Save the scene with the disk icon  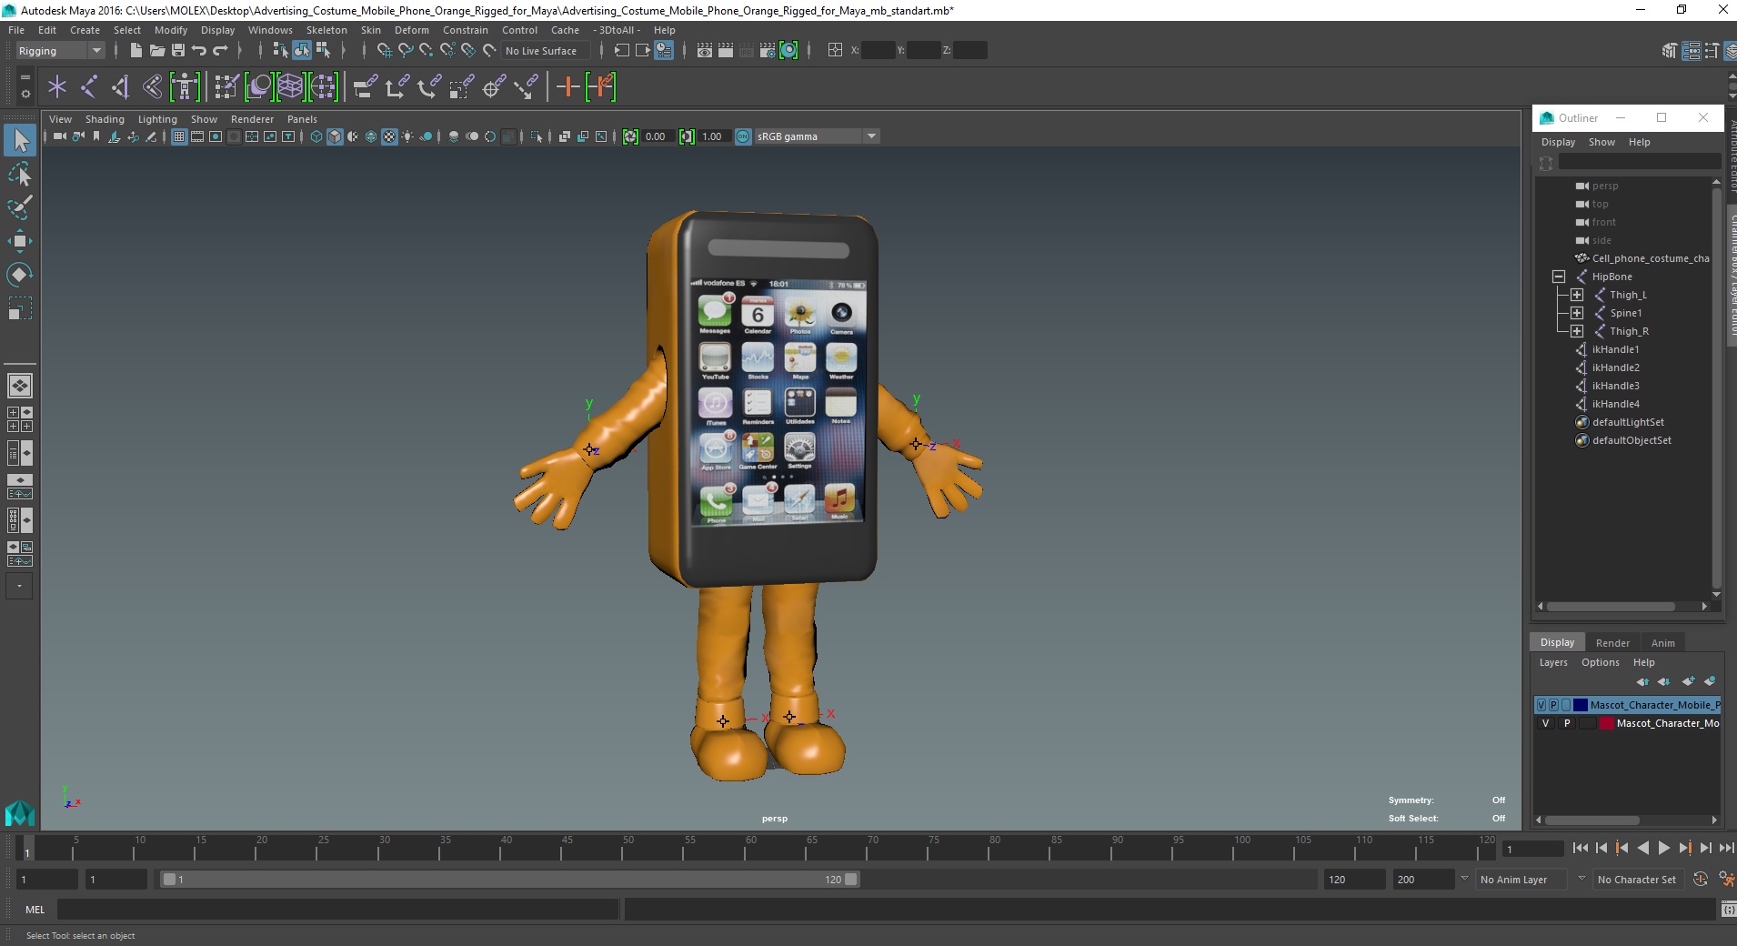click(178, 51)
